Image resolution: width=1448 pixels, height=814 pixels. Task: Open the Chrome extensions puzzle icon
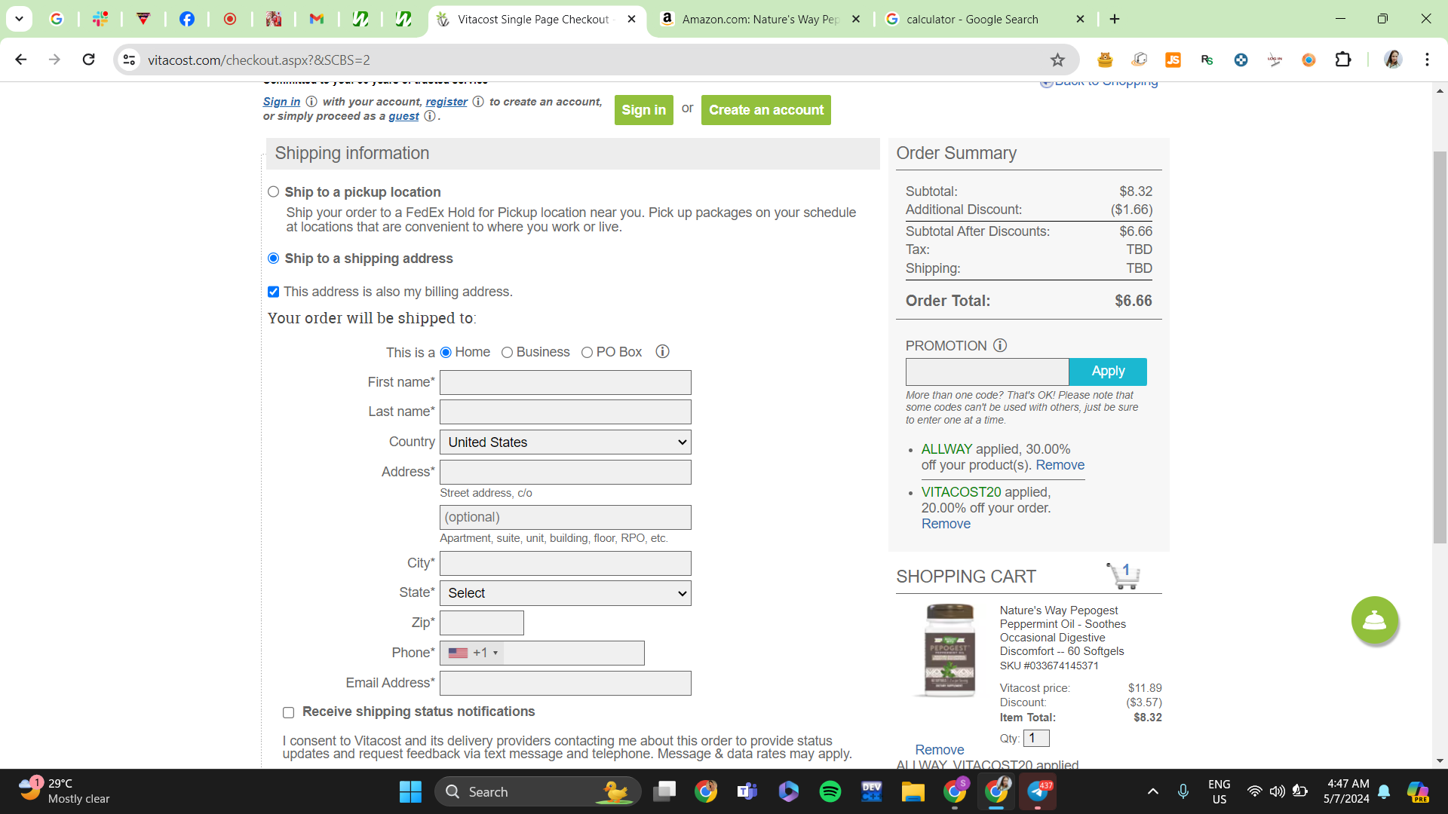(1343, 60)
